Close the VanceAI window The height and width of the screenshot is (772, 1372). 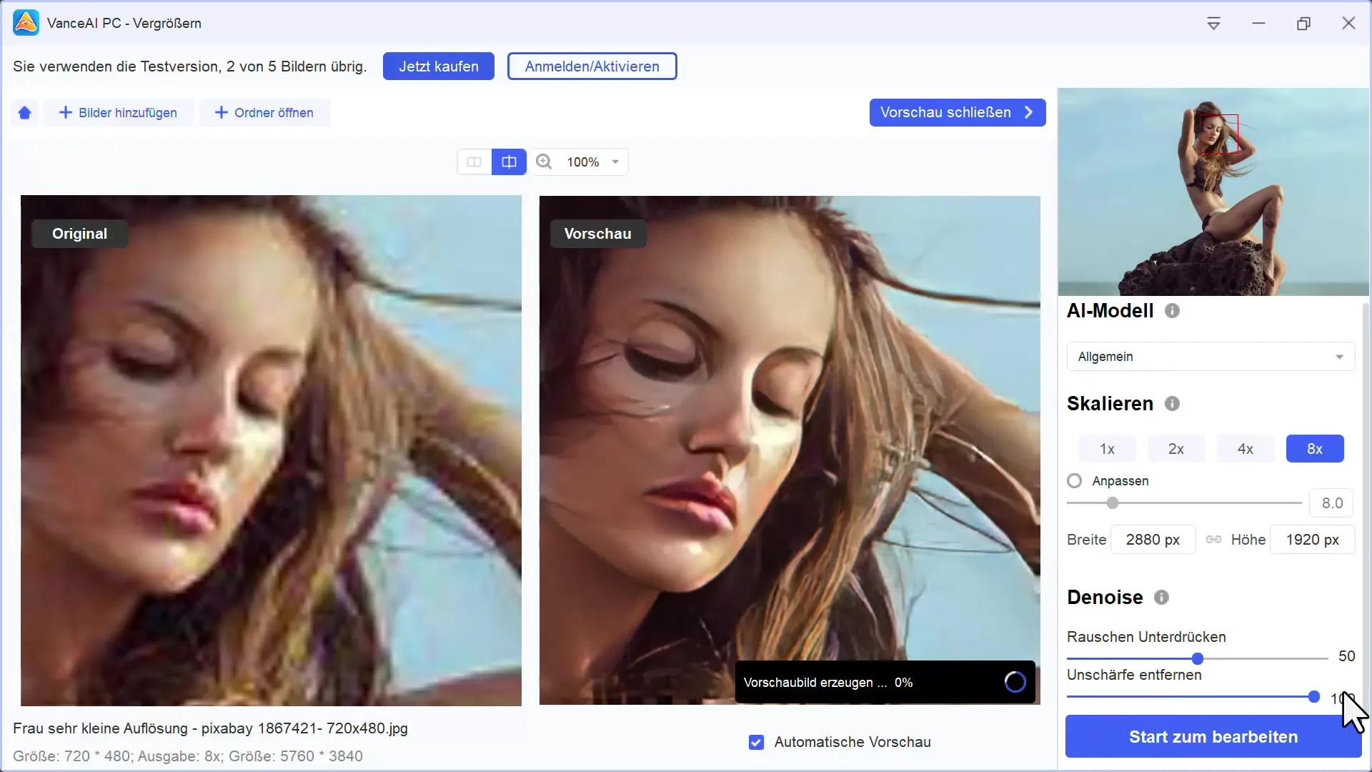pos(1348,24)
